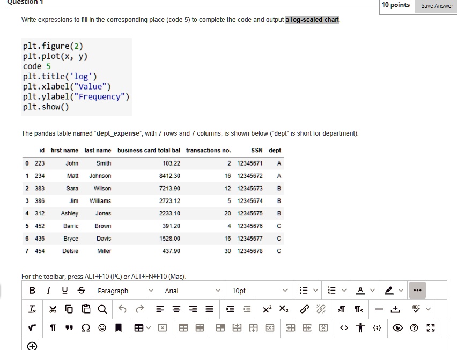Insert a code sample snippet

pyautogui.click(x=377, y=328)
